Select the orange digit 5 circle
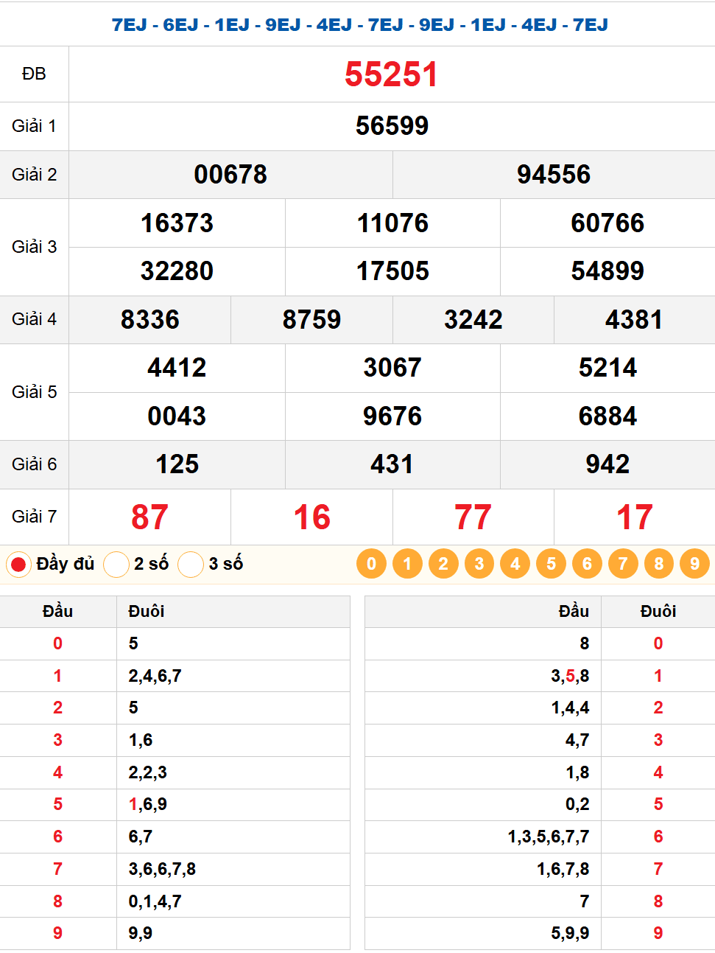Screen dimensions: 715x953 [551, 564]
